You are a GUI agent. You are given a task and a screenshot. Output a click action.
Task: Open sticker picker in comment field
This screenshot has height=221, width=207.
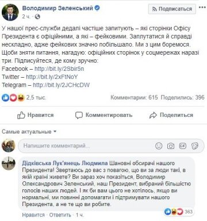(195, 146)
